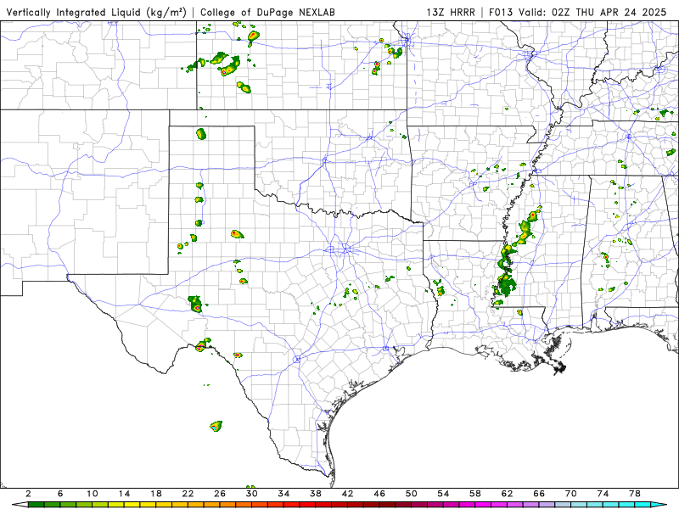The image size is (679, 509).
Task: Click the "13Z HRRR" model run text
Action: (451, 12)
